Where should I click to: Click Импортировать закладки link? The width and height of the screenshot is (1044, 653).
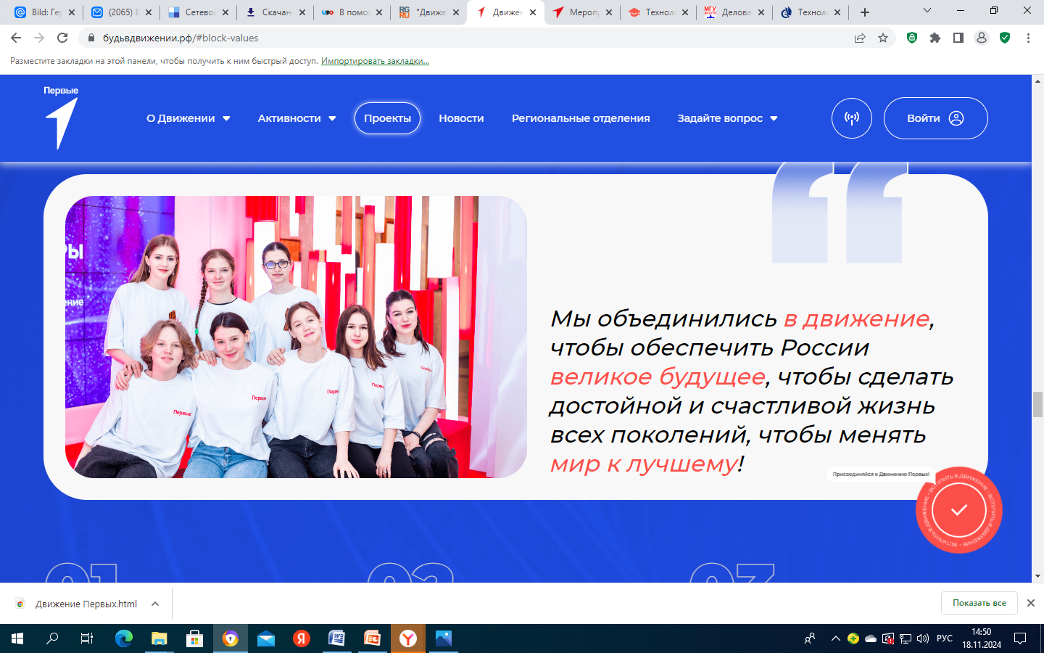pos(375,61)
